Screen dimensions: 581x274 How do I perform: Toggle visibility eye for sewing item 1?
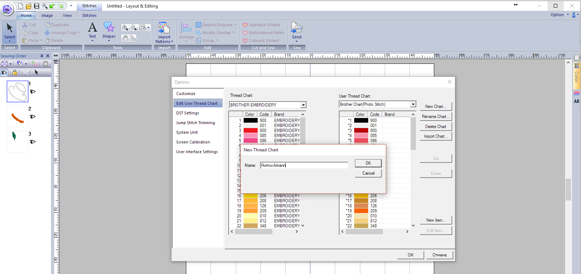click(x=33, y=92)
